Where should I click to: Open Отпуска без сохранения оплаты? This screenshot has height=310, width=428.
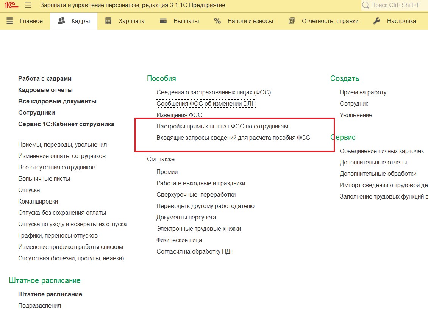tap(62, 213)
